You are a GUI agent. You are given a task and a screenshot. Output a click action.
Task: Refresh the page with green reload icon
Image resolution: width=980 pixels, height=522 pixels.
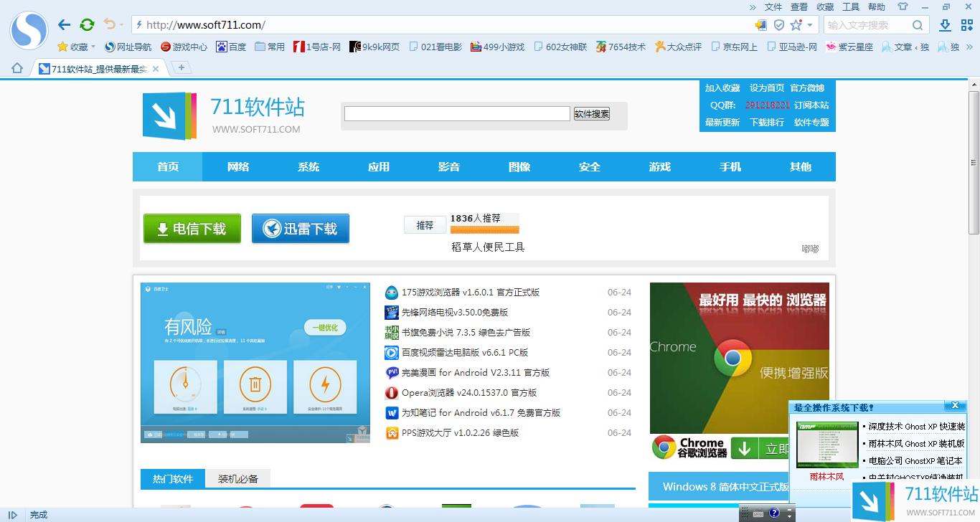pyautogui.click(x=87, y=25)
